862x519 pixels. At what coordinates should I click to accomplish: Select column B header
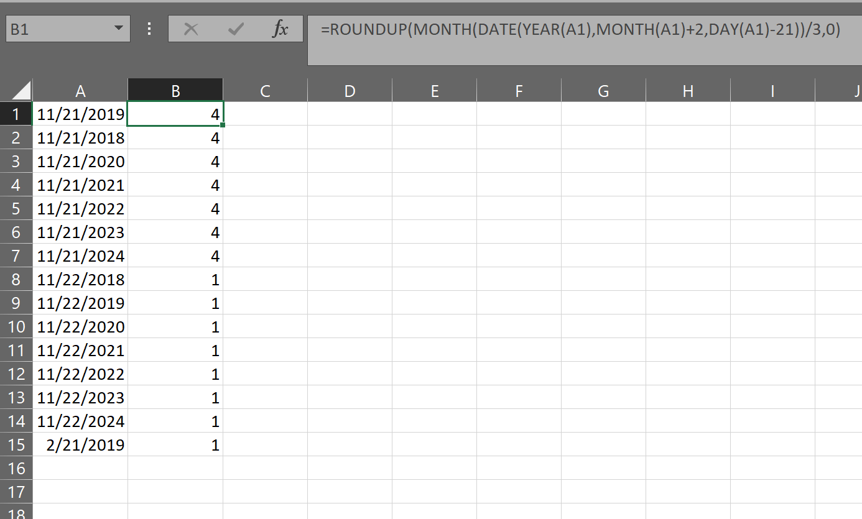[175, 90]
